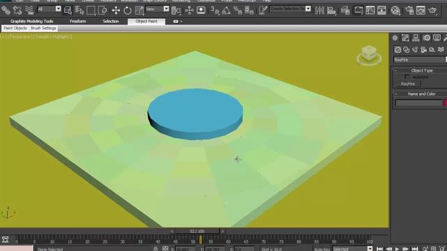Select Object Paint ribbon tab
447x251 pixels.
click(147, 22)
